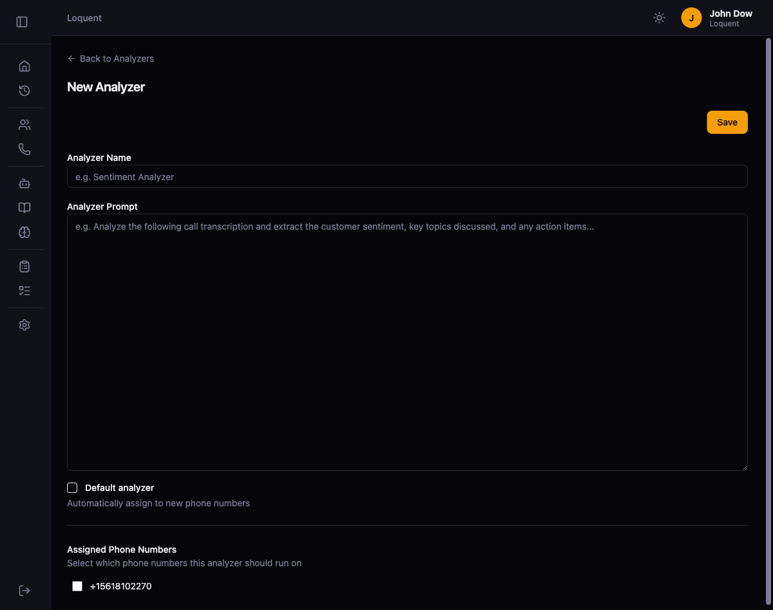Open the open-book icon in sidebar
This screenshot has height=610, width=773.
(x=24, y=208)
